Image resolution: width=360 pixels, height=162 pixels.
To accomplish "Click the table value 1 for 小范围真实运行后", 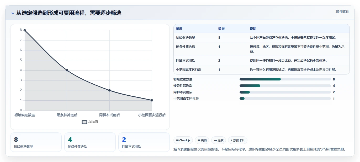I will (219, 70).
